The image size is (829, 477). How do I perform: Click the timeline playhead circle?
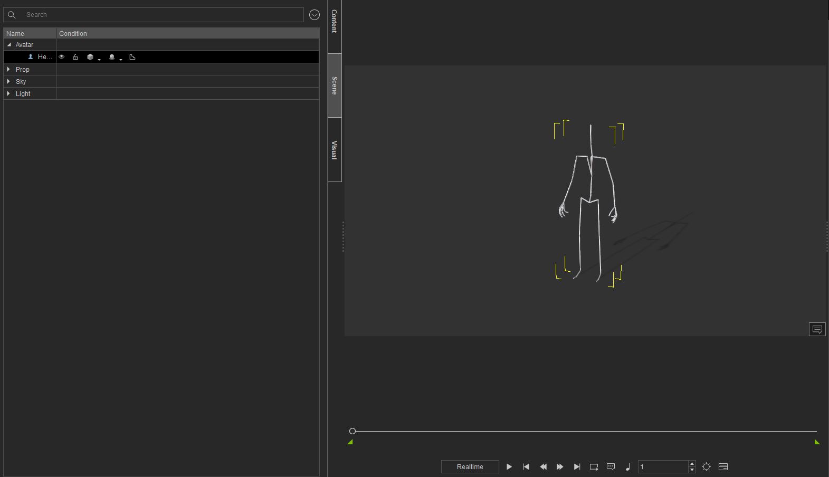point(352,431)
